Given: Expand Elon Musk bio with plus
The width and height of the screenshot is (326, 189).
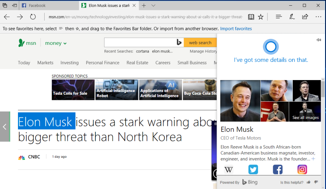Looking at the screenshot, I should click(x=313, y=159).
